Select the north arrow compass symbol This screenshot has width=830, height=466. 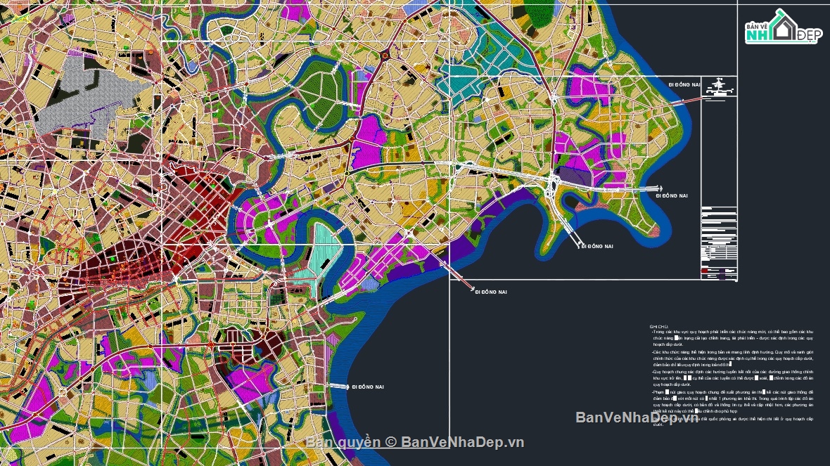coord(718,86)
